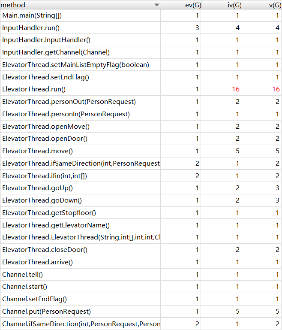Sort by the v(G) column header
The height and width of the screenshot is (330, 282).
tap(261, 5)
